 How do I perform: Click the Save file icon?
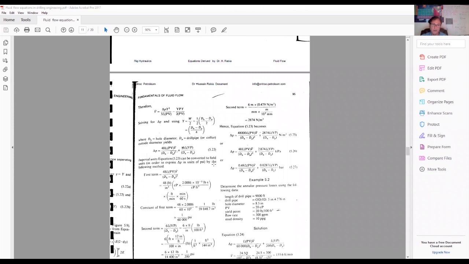(6, 30)
